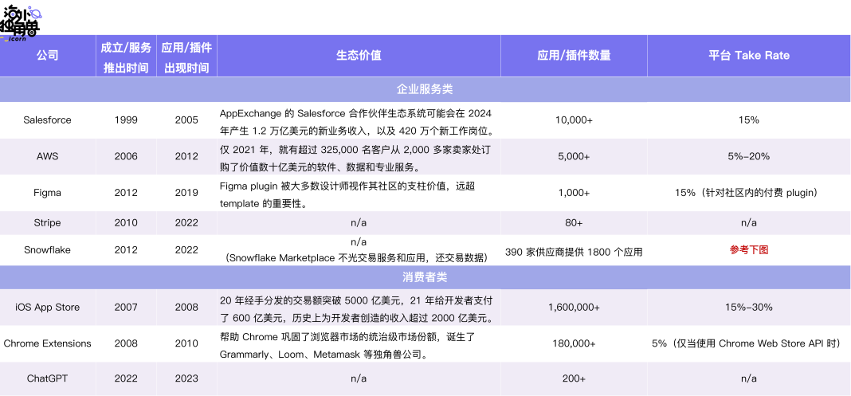
Task: Click Stripe's ecosystem value n/a
Action: coord(359,223)
